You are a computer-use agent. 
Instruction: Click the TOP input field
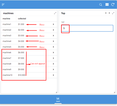(87, 28)
